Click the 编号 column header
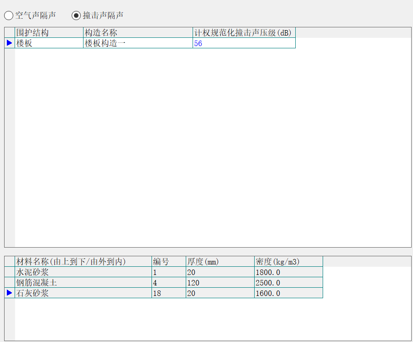Screen dimensions: 413x342 pyautogui.click(x=168, y=262)
